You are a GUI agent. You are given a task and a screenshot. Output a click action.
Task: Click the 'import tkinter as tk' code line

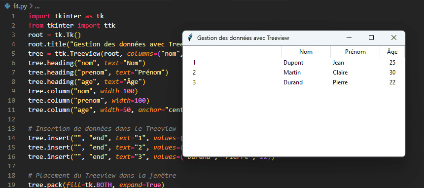point(66,16)
